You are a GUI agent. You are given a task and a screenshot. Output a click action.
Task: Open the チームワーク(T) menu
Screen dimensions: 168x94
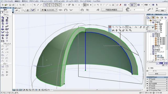[x=72, y=1]
